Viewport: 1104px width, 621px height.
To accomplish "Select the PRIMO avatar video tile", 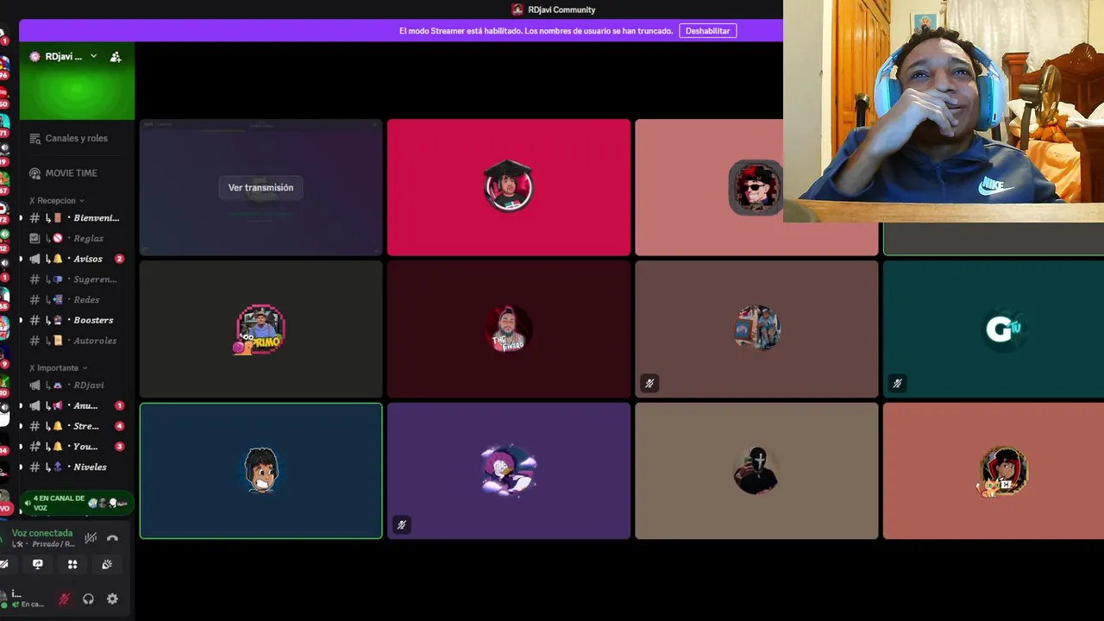I will click(x=260, y=329).
